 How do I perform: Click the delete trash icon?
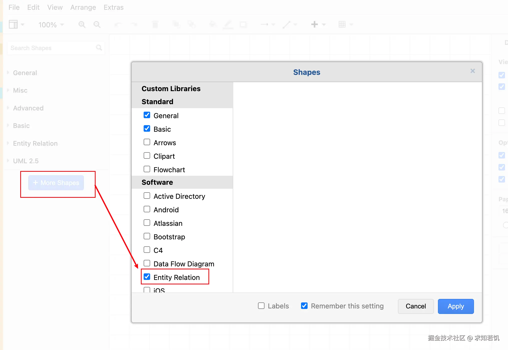tap(155, 25)
